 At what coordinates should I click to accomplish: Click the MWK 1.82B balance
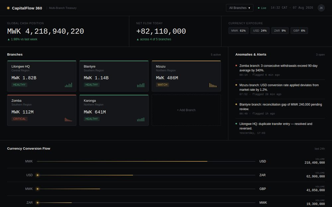24,78
